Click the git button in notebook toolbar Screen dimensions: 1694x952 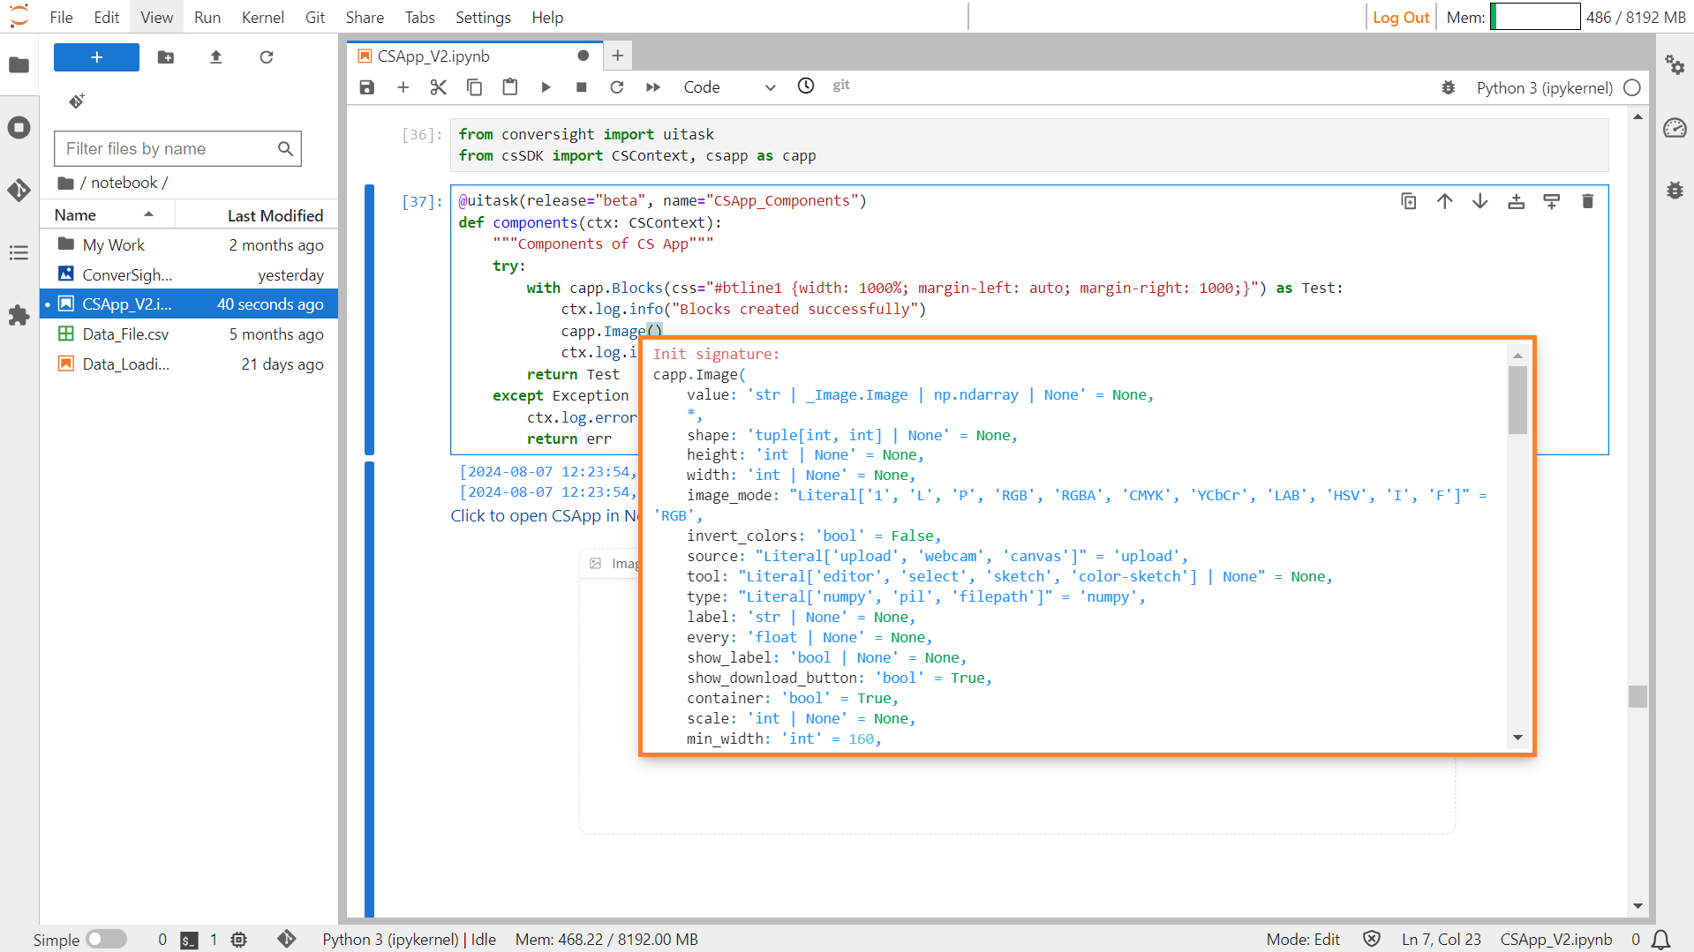point(841,86)
